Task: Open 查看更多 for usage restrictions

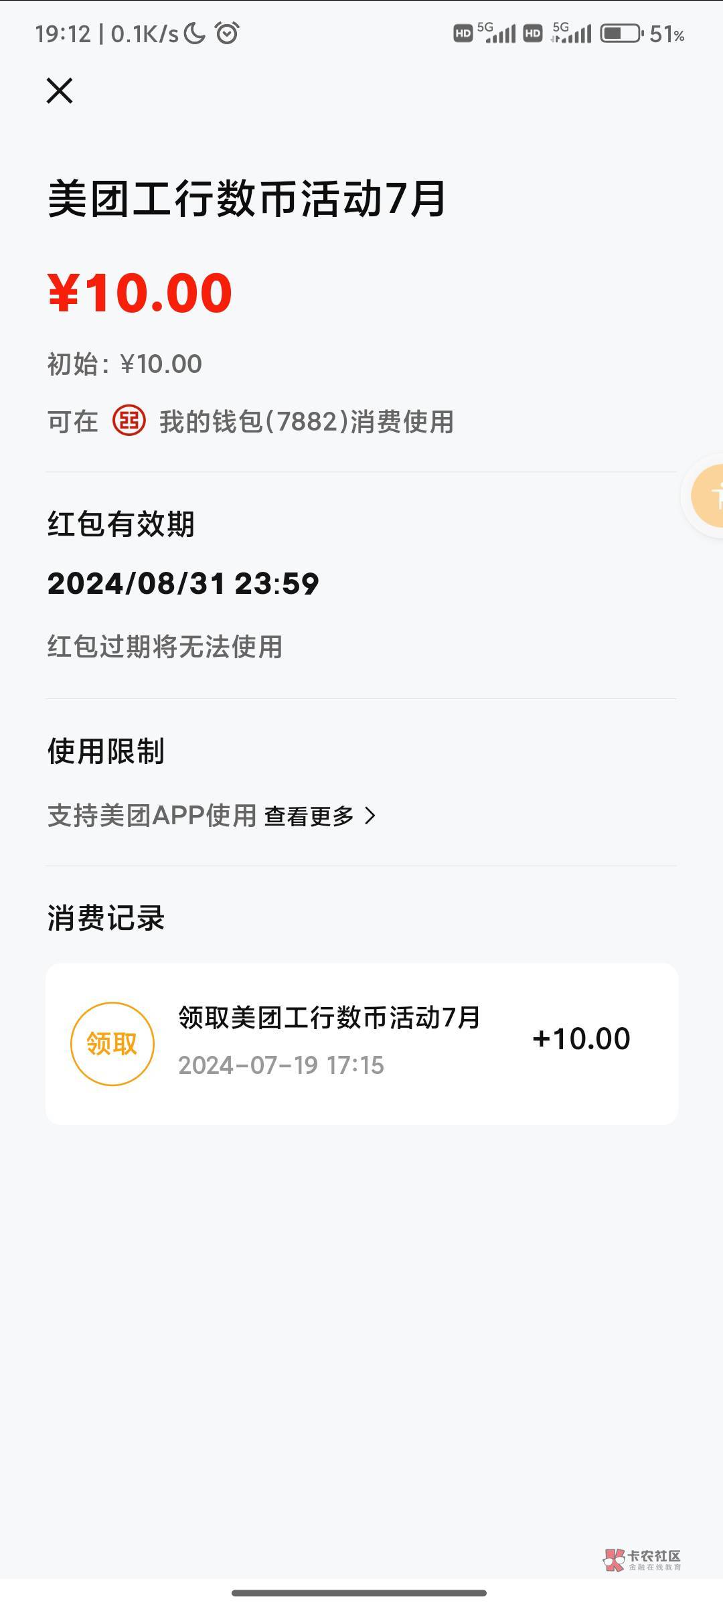Action: tap(309, 816)
